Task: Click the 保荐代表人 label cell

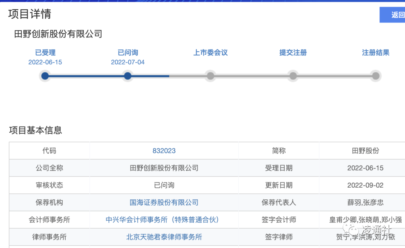Action: pos(279,203)
